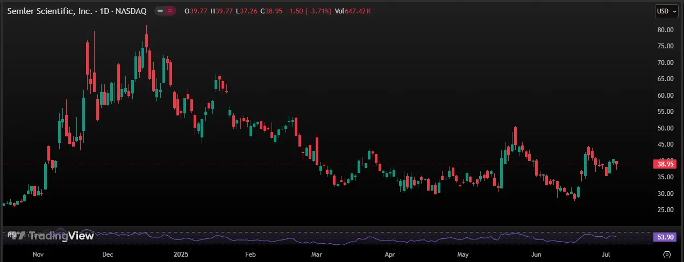Click the gray dash market status icon
Screen dimensions: 684x262
pos(160,11)
